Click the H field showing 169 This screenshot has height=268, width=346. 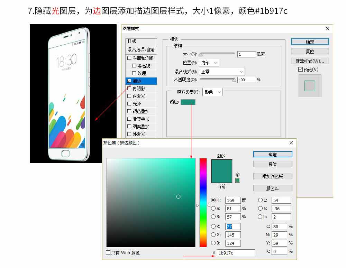[233, 200]
